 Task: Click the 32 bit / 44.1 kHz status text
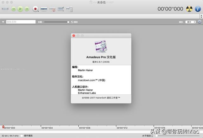(10, 136)
